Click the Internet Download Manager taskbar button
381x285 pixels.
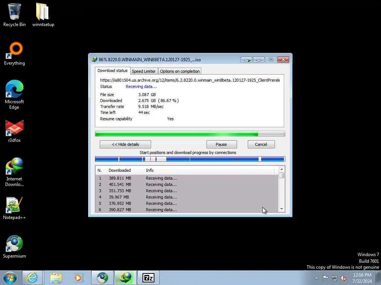tap(125, 278)
